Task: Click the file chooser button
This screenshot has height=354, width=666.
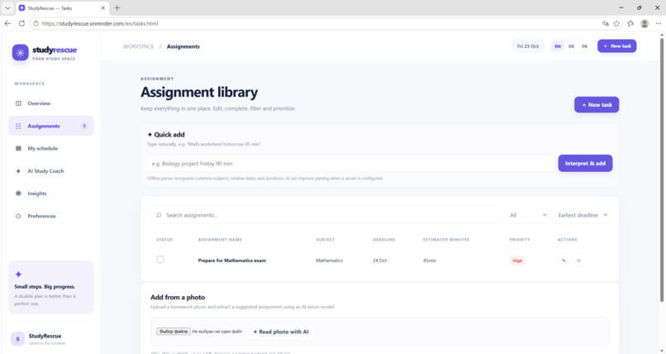Action: click(174, 332)
